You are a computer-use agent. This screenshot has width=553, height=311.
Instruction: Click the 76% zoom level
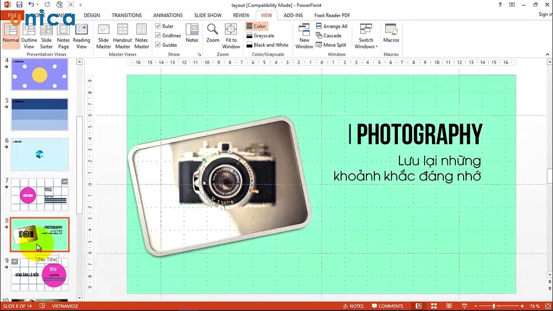pos(534,306)
